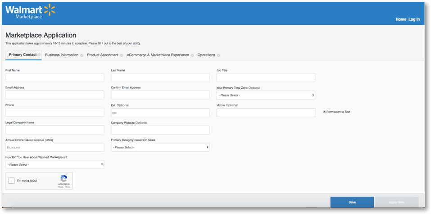Select the Mobile optional field
This screenshot has width=431, height=214.
[266, 113]
